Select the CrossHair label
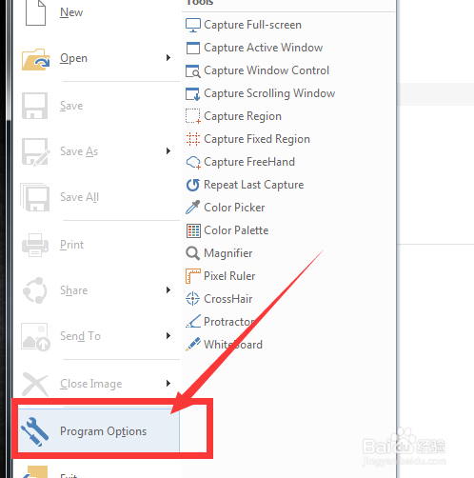Screen dimensions: 474x478 pyautogui.click(x=228, y=299)
